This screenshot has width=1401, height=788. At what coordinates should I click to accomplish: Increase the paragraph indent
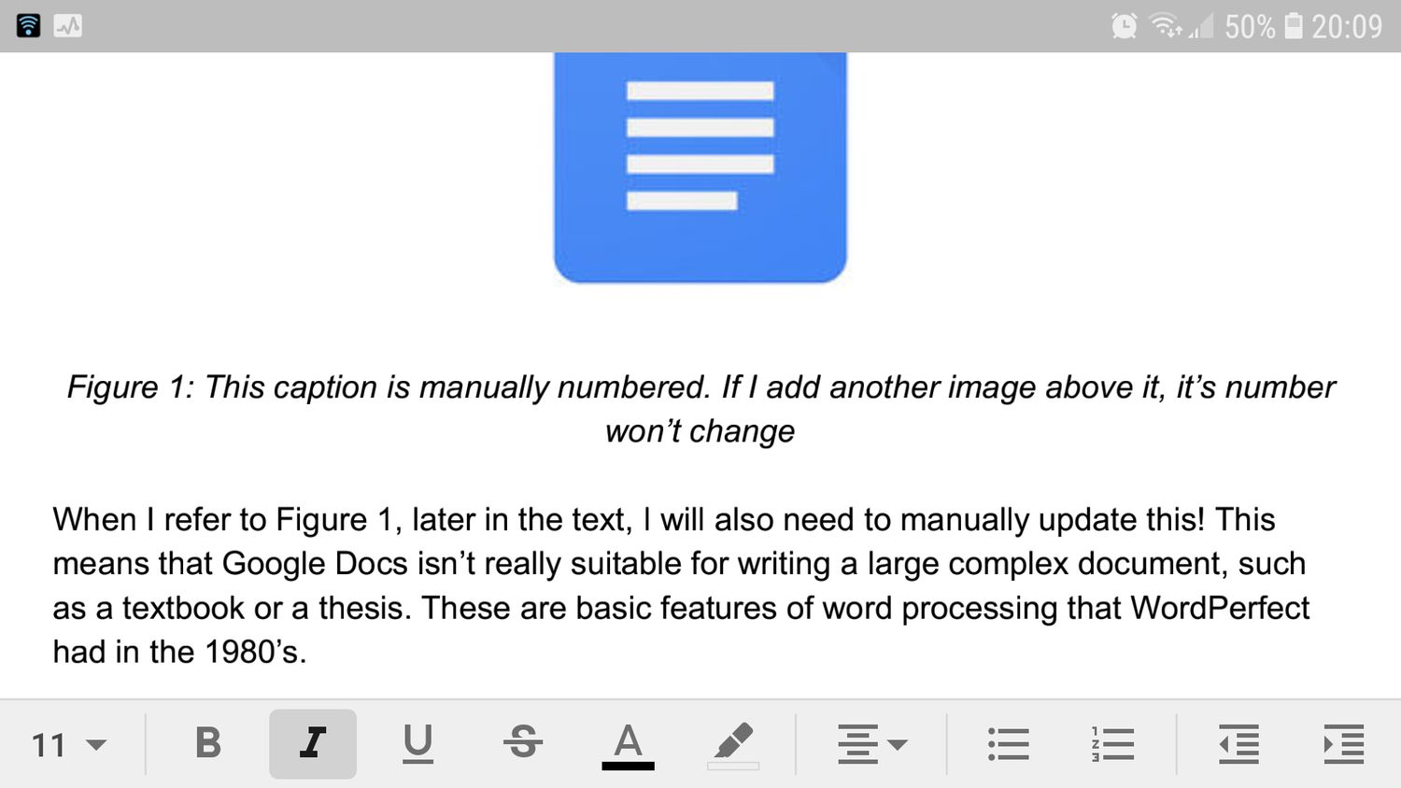point(1344,744)
